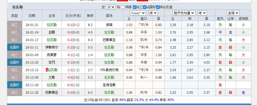Click the red card badge beside 拉瓦勒
Viewport: 257px width, 105px height.
click(x=47, y=70)
